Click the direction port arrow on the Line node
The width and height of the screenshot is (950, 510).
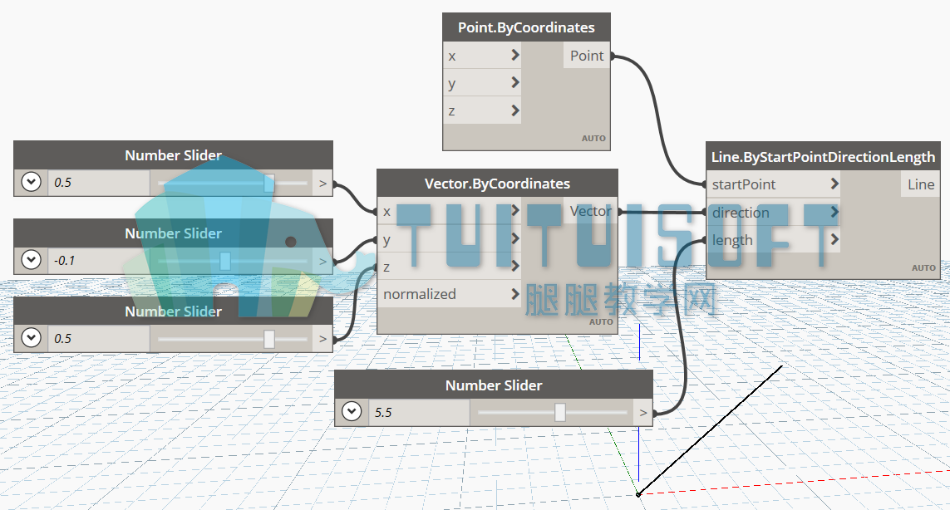pyautogui.click(x=834, y=211)
